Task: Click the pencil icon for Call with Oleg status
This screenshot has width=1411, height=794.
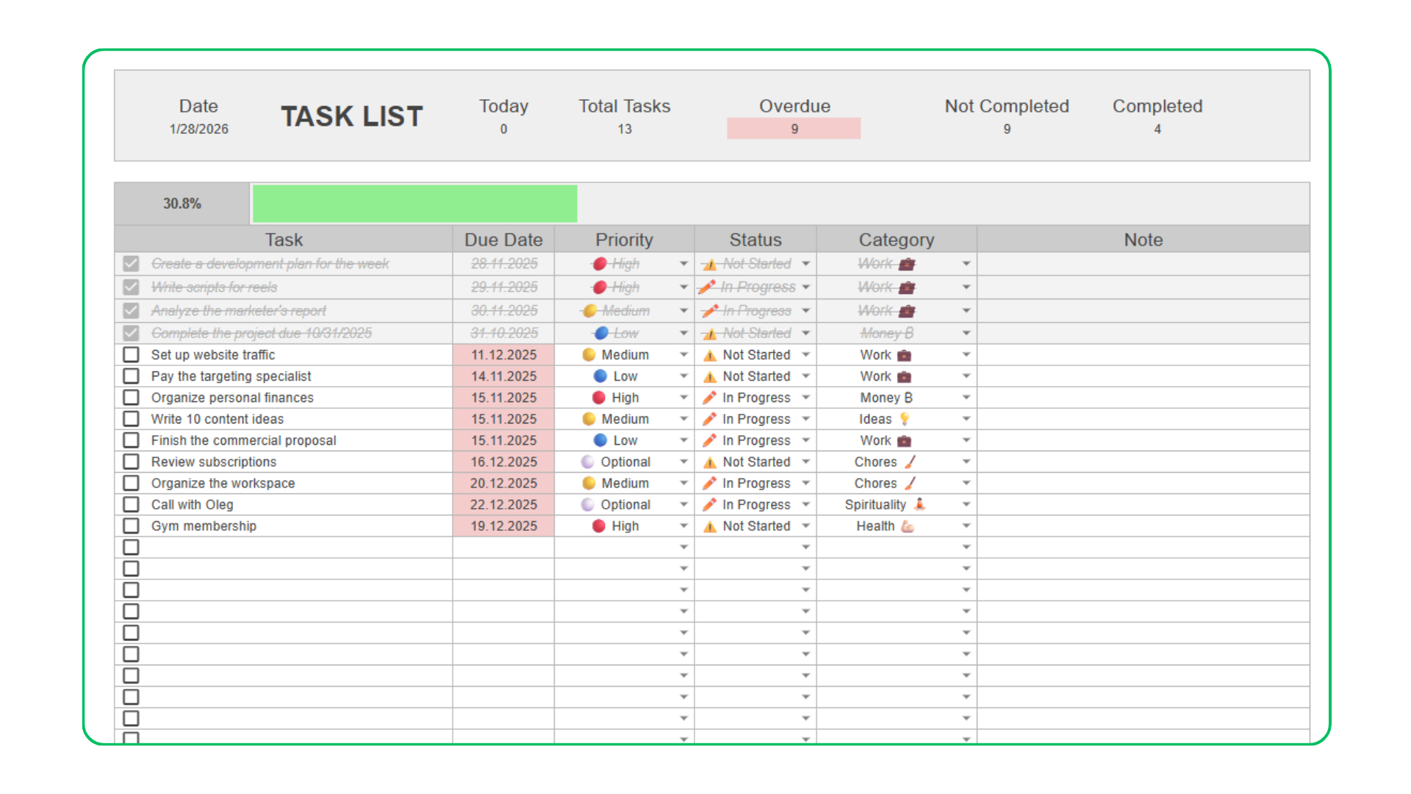Action: pos(709,505)
